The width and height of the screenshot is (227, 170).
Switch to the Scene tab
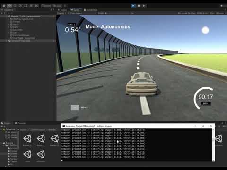pyautogui.click(x=62, y=10)
